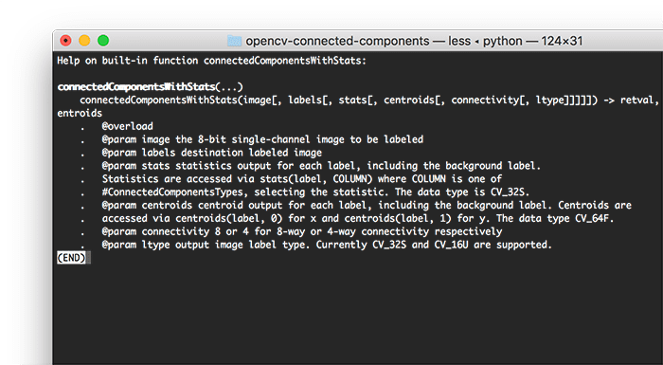Click the green fullscreen window button
The image size is (663, 365).
(103, 41)
